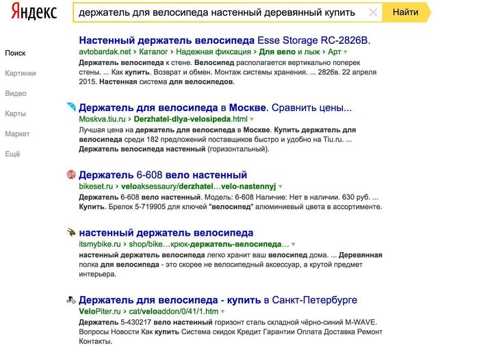Screen dimensions: 479x346
Task: Open Derzhatel-dlya-velosipeda.html URL link
Action: click(x=191, y=119)
